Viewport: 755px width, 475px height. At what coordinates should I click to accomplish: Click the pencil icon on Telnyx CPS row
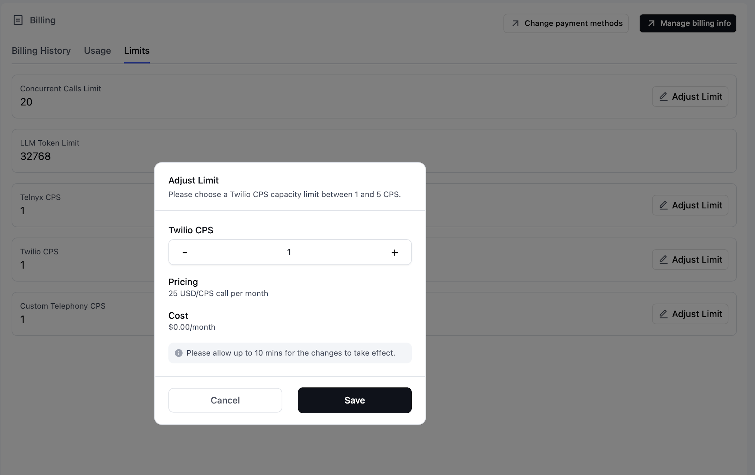click(663, 205)
